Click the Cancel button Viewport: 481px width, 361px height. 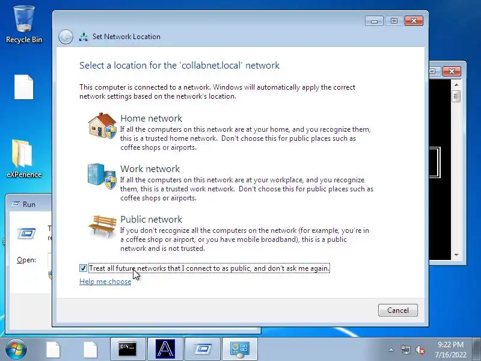pos(398,310)
